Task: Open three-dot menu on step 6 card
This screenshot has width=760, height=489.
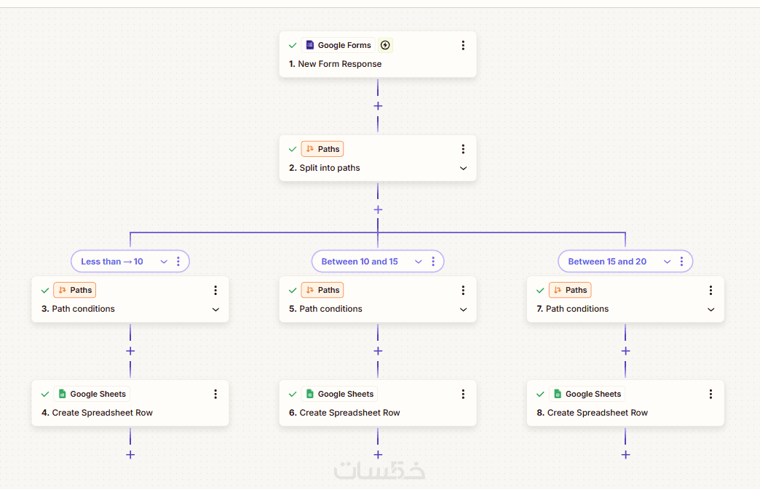Action: pos(463,395)
